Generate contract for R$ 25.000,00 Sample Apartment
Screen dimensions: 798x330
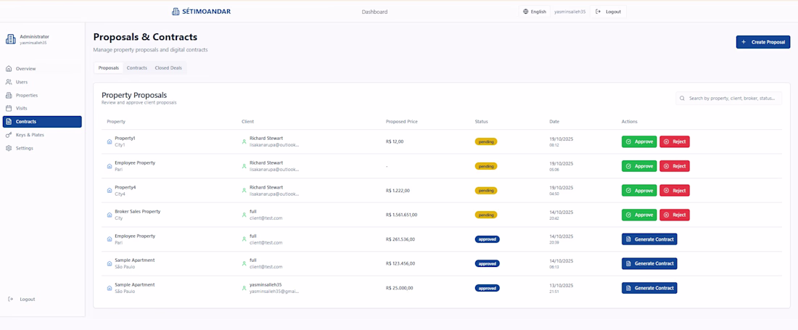tap(649, 289)
